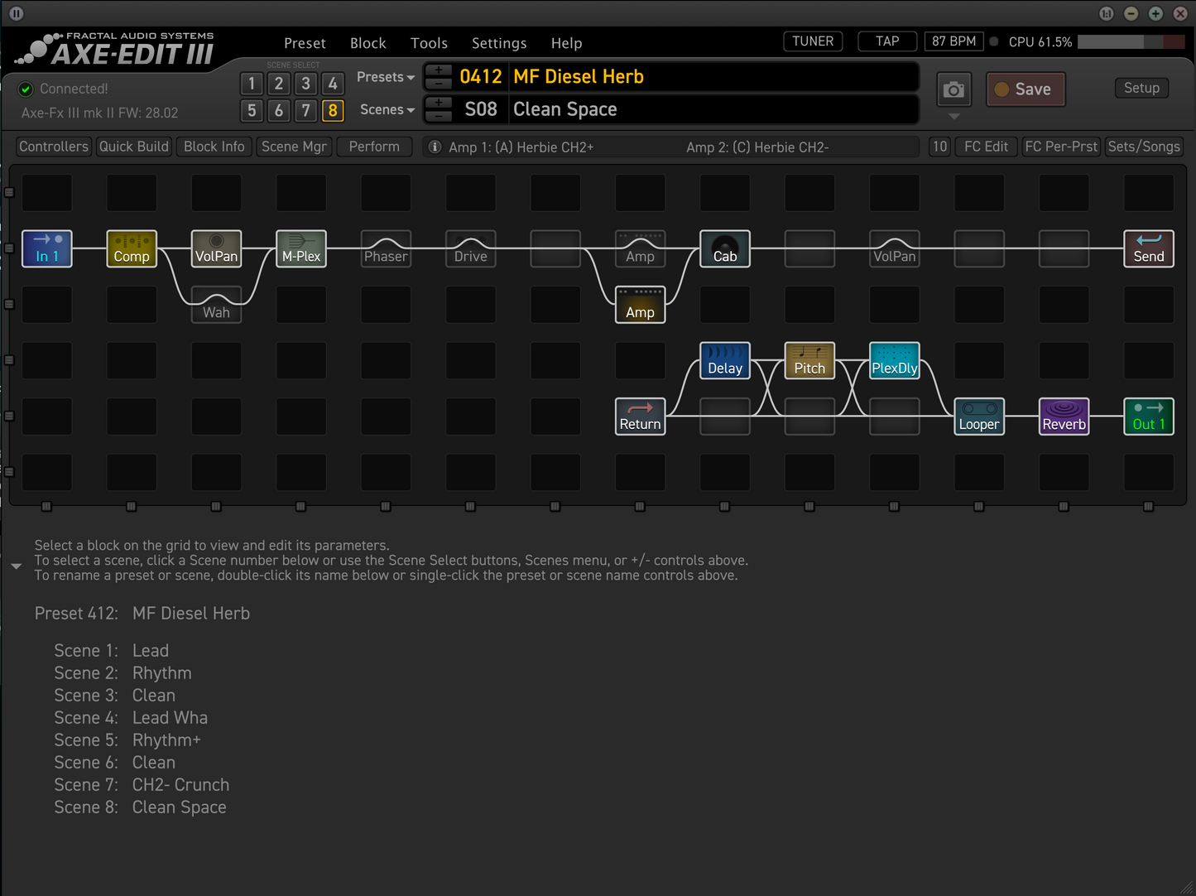Select the Pitch block
The height and width of the screenshot is (896, 1196).
(x=809, y=360)
